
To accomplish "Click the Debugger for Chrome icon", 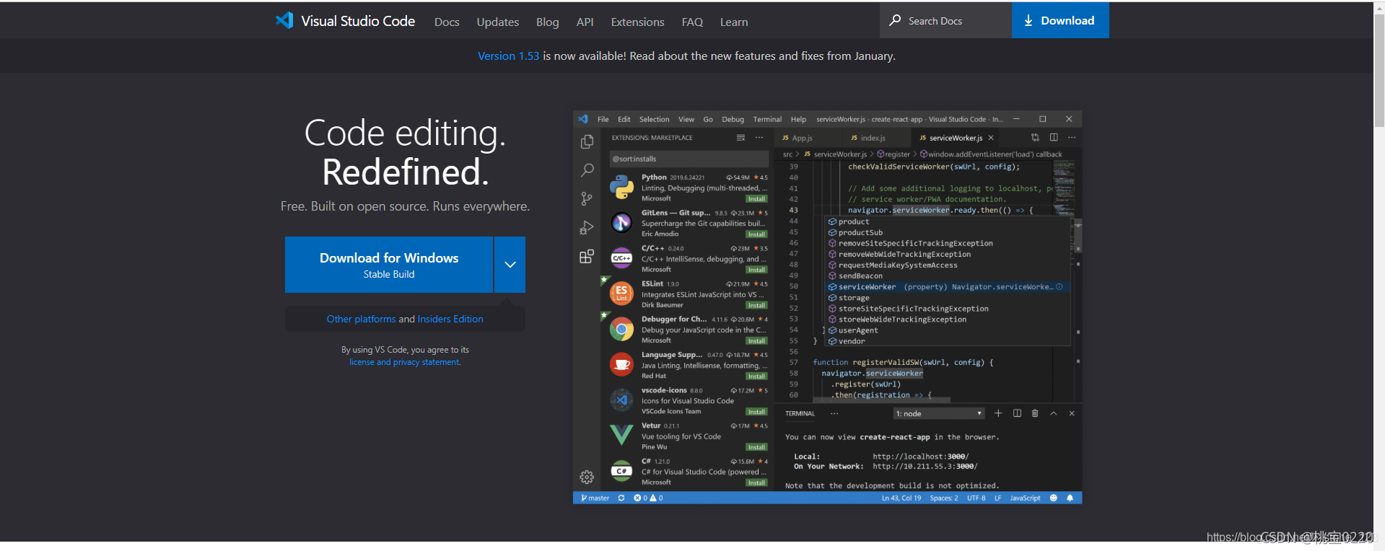I will coord(621,329).
